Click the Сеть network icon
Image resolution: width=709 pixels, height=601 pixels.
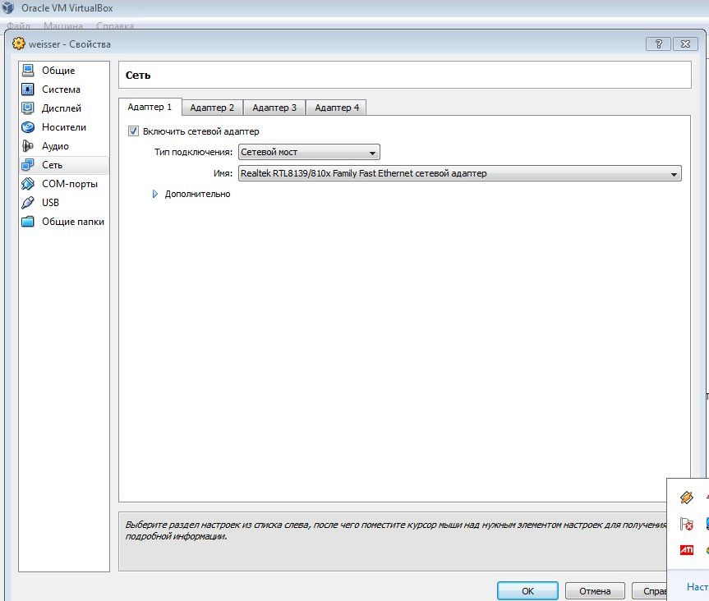(x=28, y=165)
